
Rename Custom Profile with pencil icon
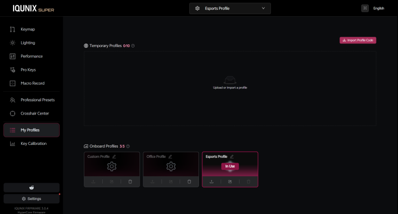[x=114, y=157]
